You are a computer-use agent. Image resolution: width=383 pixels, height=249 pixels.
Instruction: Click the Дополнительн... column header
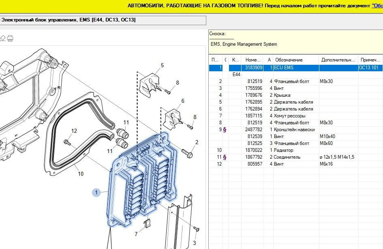[x=338, y=60]
